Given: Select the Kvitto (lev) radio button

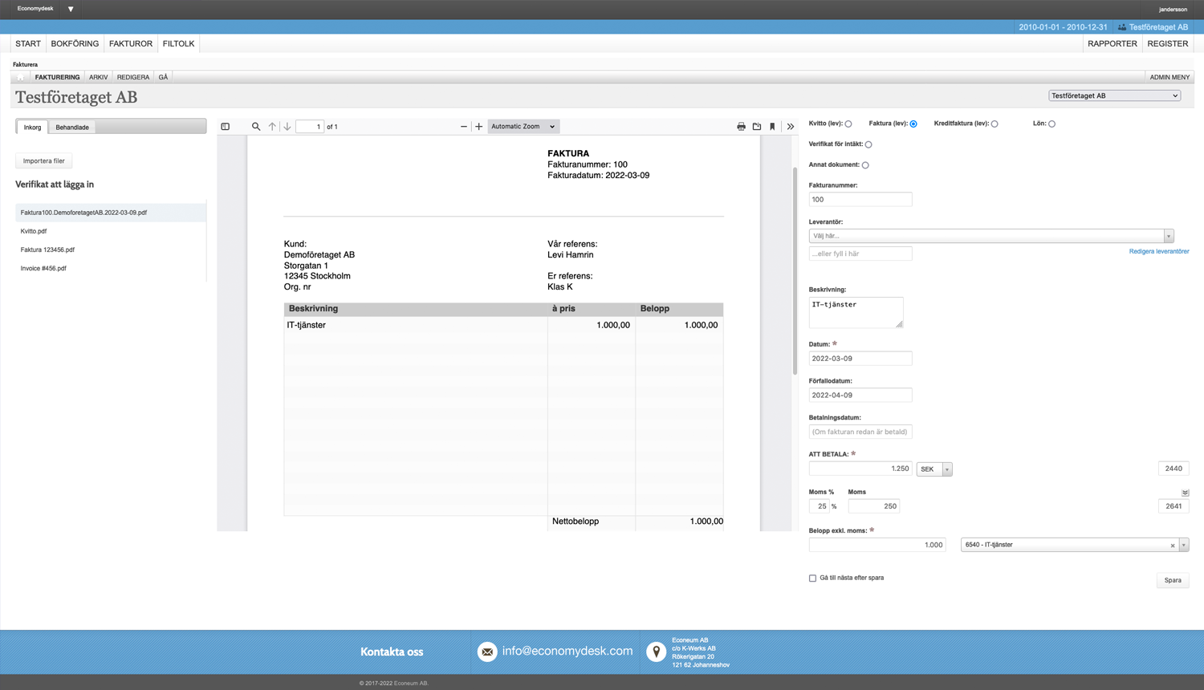Looking at the screenshot, I should [x=848, y=124].
